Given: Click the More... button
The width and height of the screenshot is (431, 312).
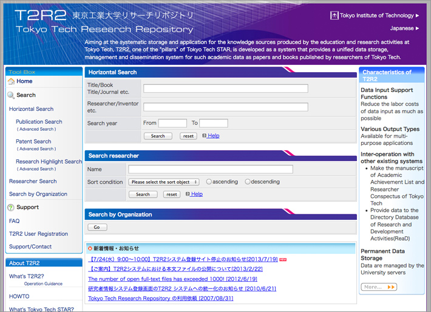Looking at the screenshot, I should [379, 287].
